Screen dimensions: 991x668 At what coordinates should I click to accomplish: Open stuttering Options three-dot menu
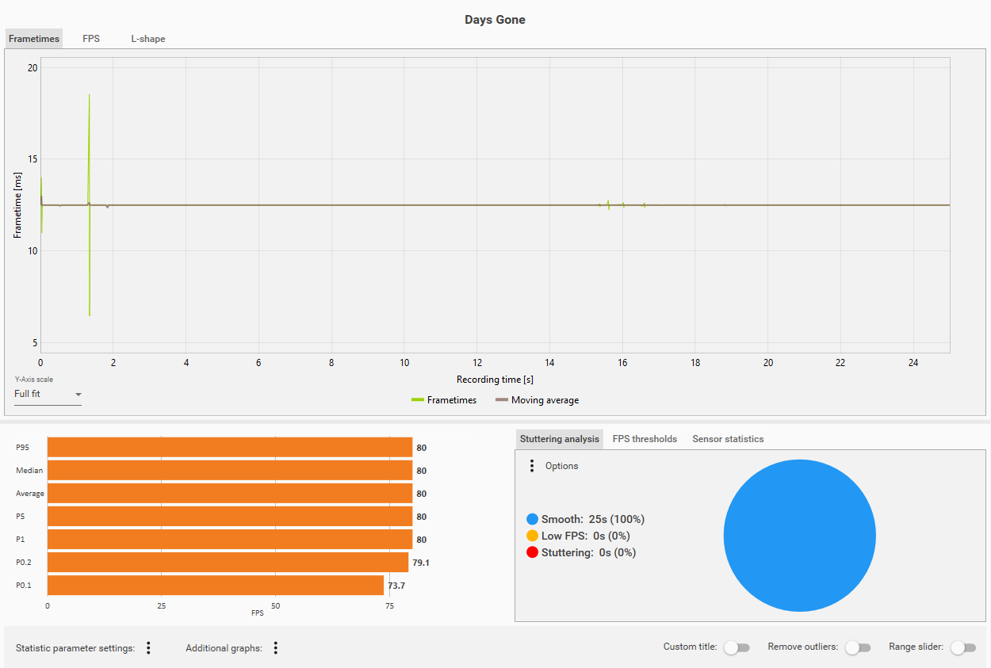(x=532, y=466)
